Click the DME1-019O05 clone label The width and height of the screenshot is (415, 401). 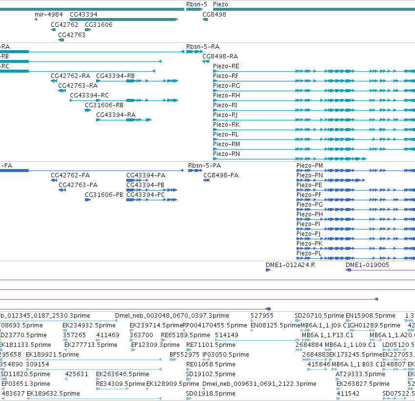tap(367, 265)
